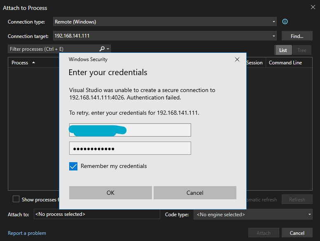Open the Report a problem link
320x241 pixels.
pos(27,233)
